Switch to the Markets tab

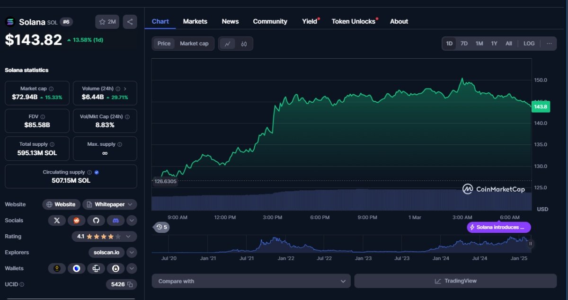point(195,21)
